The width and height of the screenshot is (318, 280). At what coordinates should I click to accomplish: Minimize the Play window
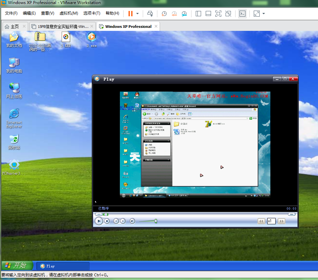277,79
